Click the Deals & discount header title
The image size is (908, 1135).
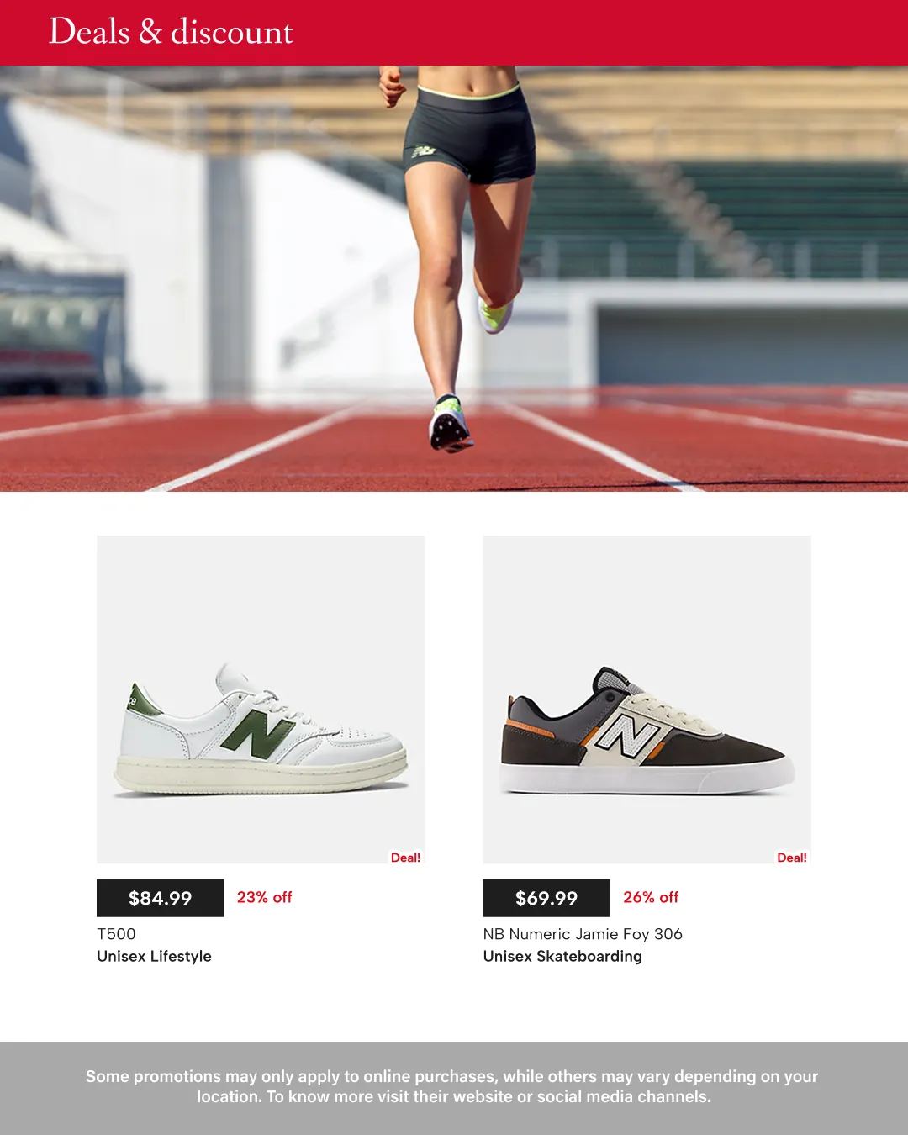point(171,32)
